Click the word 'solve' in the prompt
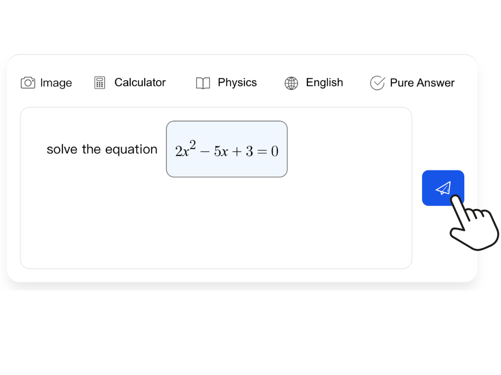 pyautogui.click(x=62, y=149)
